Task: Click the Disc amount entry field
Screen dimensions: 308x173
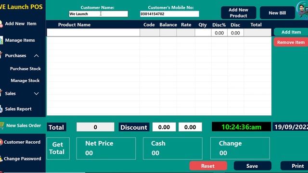Action: 235,33
